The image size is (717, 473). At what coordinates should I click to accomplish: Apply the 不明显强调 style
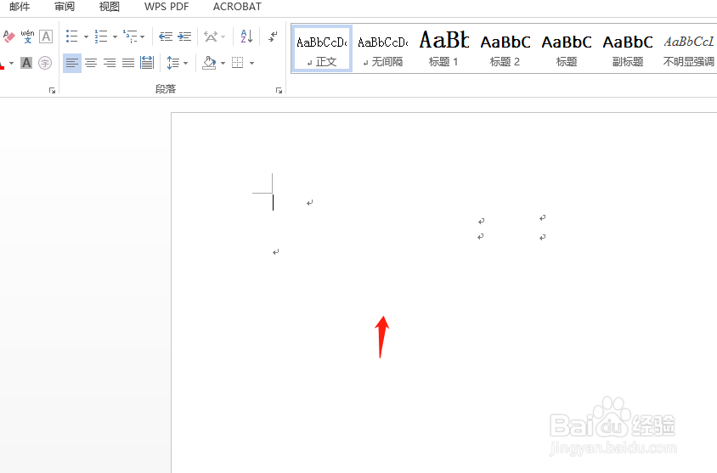point(689,48)
